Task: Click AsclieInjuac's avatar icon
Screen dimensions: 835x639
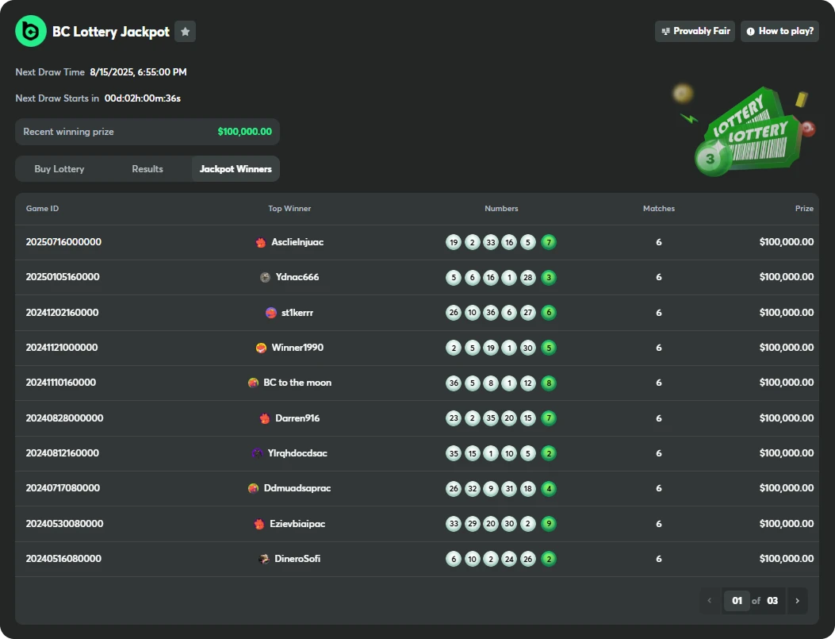Action: click(x=261, y=242)
